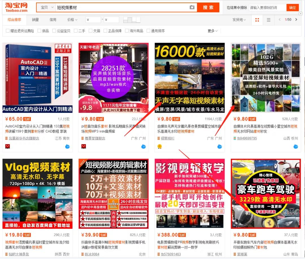Select the 综合排序 sorting tab
The width and height of the screenshot is (305, 259).
pyautogui.click(x=14, y=20)
